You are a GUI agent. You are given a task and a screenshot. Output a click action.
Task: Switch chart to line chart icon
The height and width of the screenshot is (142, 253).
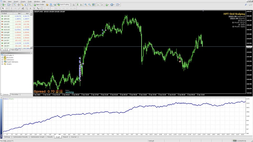[81, 4]
